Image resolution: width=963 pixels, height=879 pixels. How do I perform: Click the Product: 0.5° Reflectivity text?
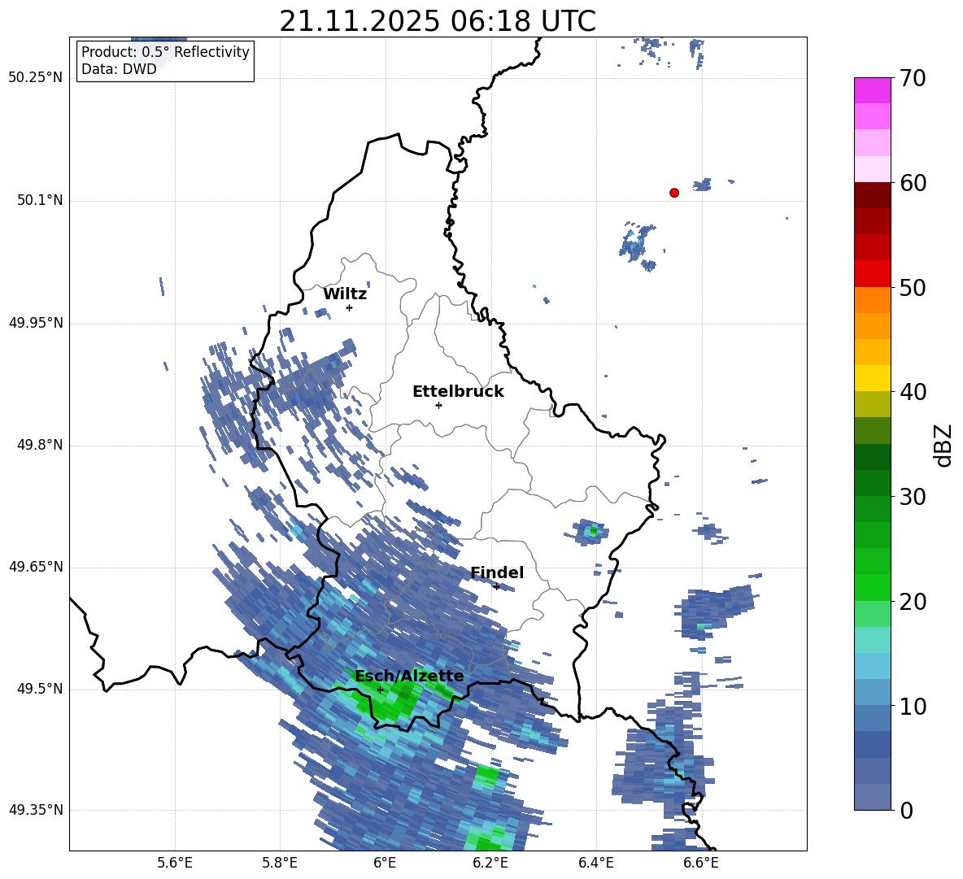point(165,51)
